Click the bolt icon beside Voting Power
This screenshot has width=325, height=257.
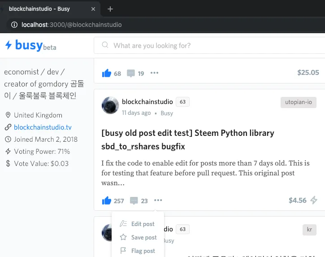(x=8, y=152)
